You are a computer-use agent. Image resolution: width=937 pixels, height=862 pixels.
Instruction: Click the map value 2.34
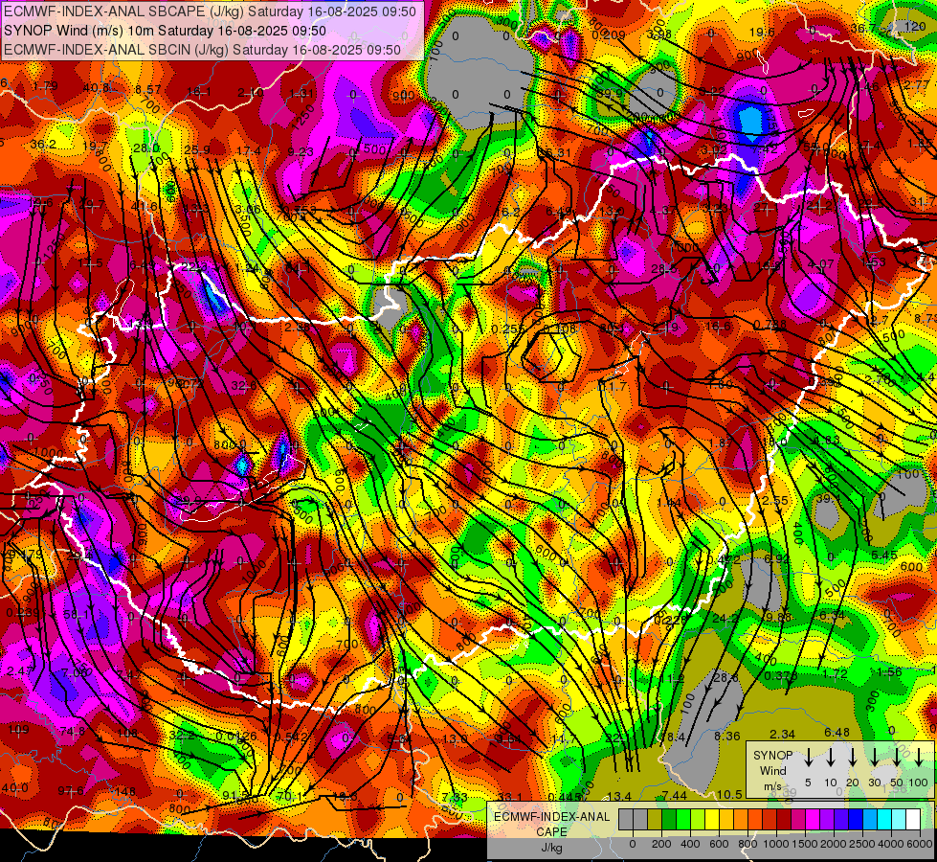click(x=782, y=734)
